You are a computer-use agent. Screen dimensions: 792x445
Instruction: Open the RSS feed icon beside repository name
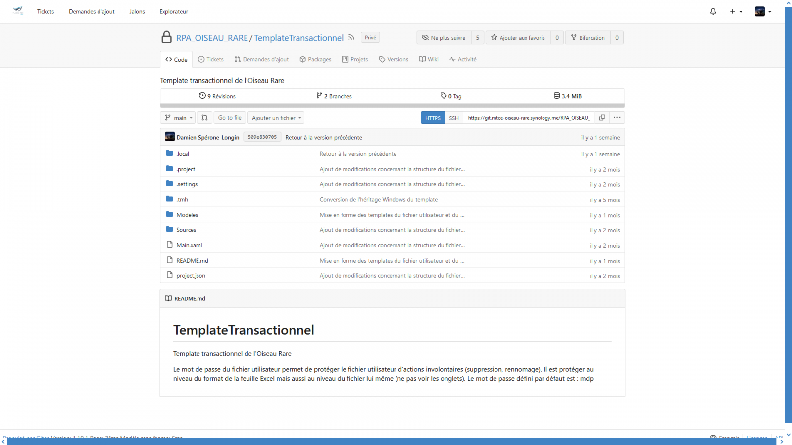click(351, 38)
